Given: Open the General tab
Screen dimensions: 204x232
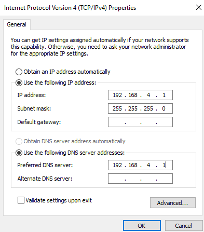Looking at the screenshot, I should (x=17, y=24).
